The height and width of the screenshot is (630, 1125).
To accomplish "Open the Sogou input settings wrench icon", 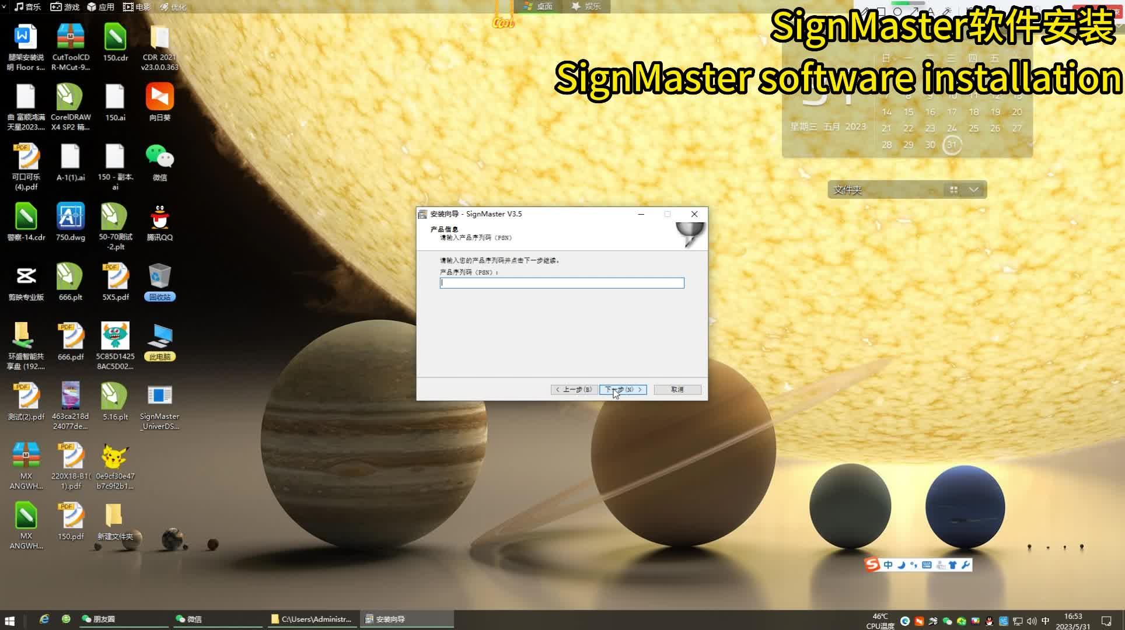I will pyautogui.click(x=966, y=565).
